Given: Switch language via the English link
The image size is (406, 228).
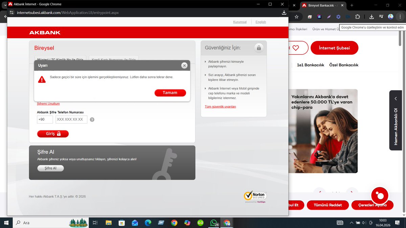Looking at the screenshot, I should coord(261,22).
